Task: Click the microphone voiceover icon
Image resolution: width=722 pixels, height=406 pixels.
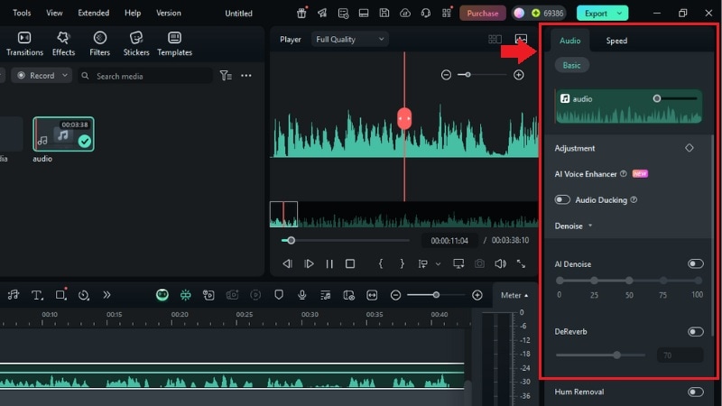Action: 302,295
